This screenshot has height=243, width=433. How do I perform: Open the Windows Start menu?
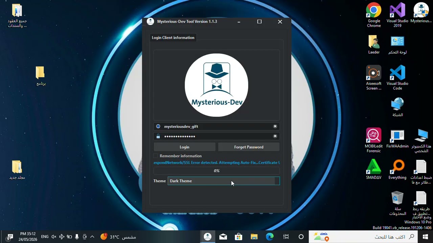point(425,237)
